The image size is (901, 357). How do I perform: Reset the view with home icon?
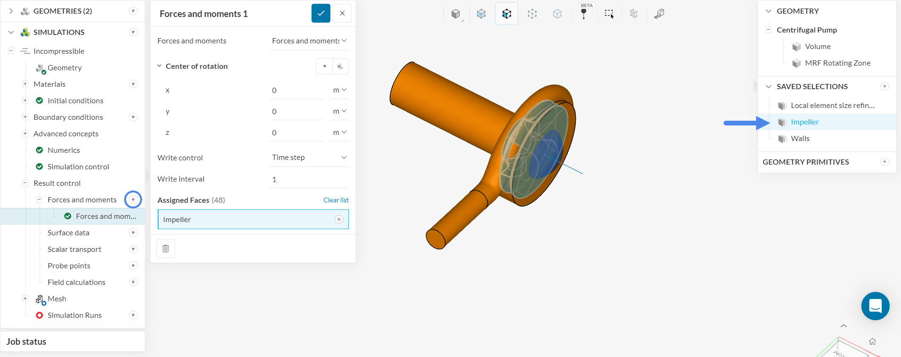(x=872, y=341)
